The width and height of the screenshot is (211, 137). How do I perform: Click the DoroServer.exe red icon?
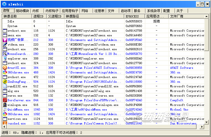[x=5, y=100]
